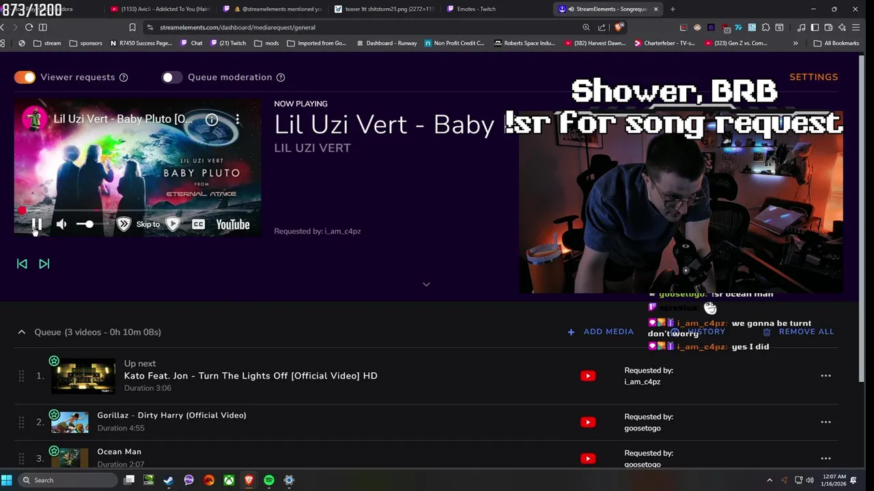Image resolution: width=874 pixels, height=491 pixels.
Task: Share this page icon in address bar
Action: 602,27
